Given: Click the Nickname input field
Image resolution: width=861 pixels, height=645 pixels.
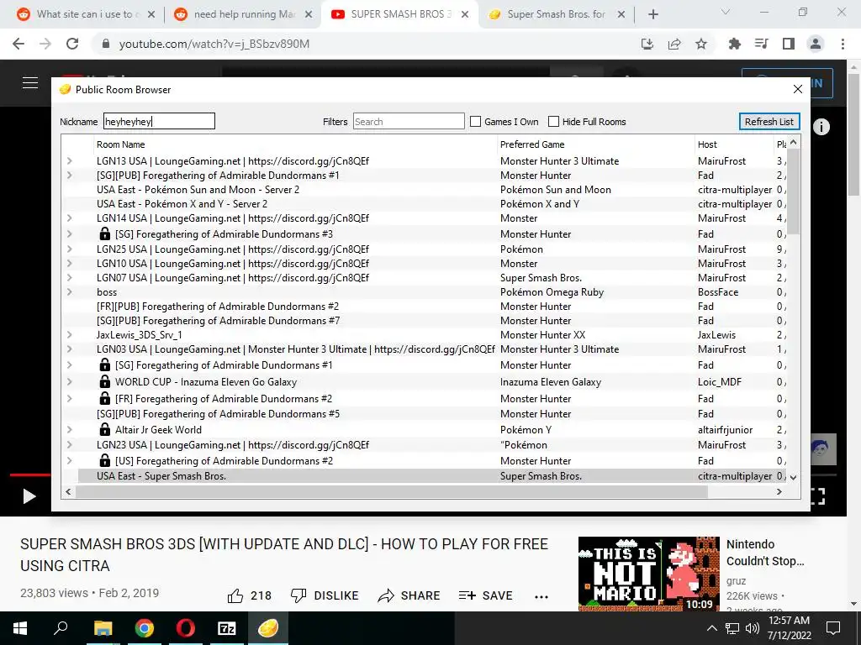Looking at the screenshot, I should click(x=159, y=121).
